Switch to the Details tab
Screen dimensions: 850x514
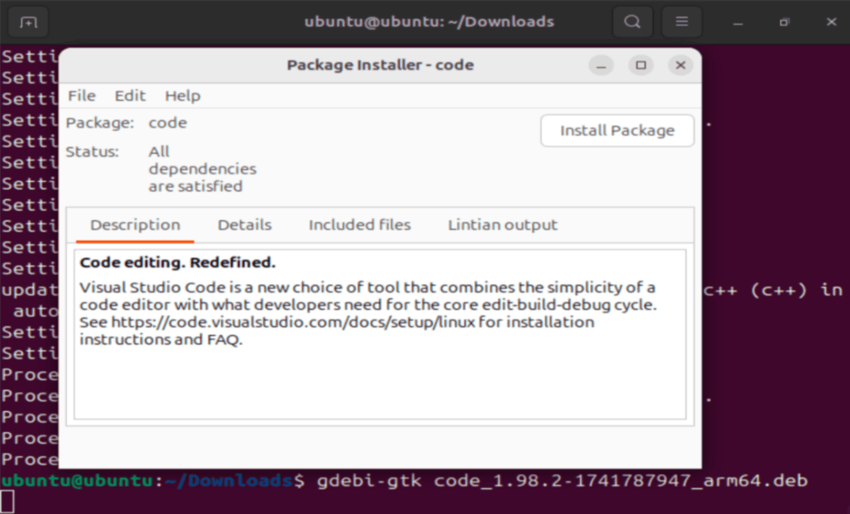coord(244,225)
